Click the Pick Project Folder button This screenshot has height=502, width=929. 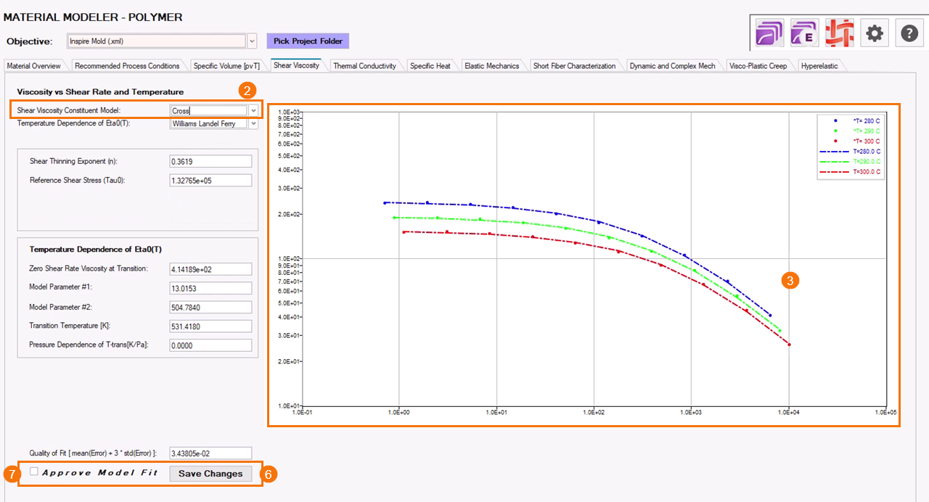click(x=308, y=41)
